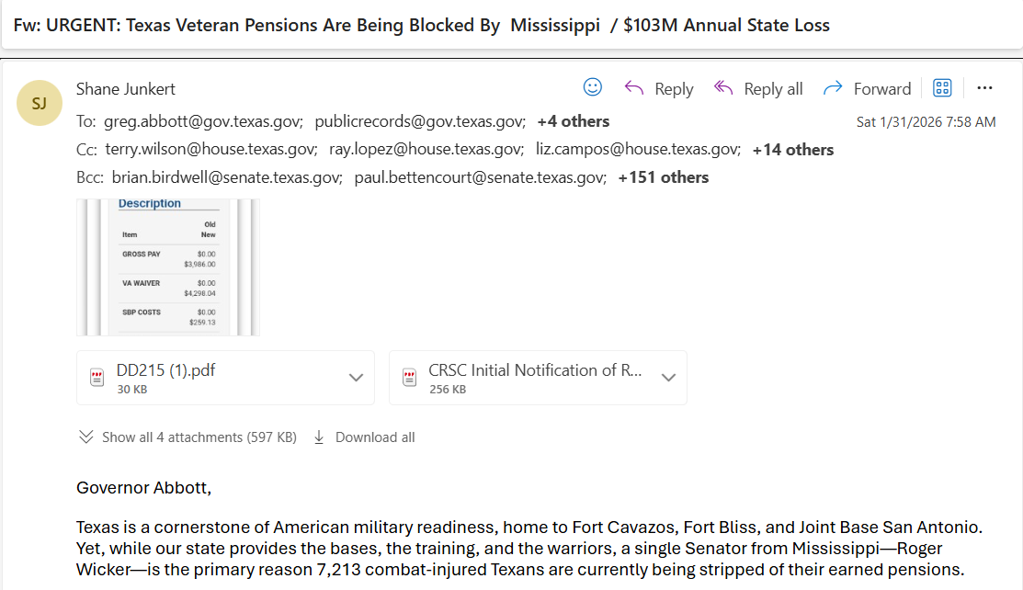This screenshot has height=590, width=1023.
Task: Click the DD215 (1).pdf file icon
Action: pos(97,377)
